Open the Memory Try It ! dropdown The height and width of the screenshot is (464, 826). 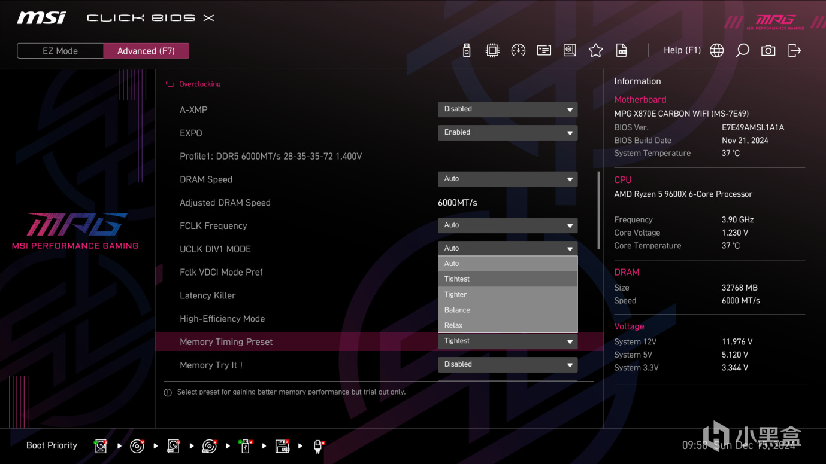tap(507, 365)
